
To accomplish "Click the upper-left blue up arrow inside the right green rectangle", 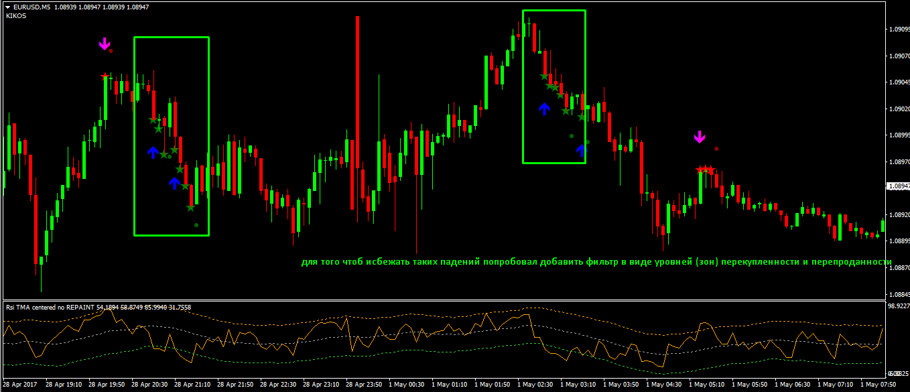I will point(544,108).
